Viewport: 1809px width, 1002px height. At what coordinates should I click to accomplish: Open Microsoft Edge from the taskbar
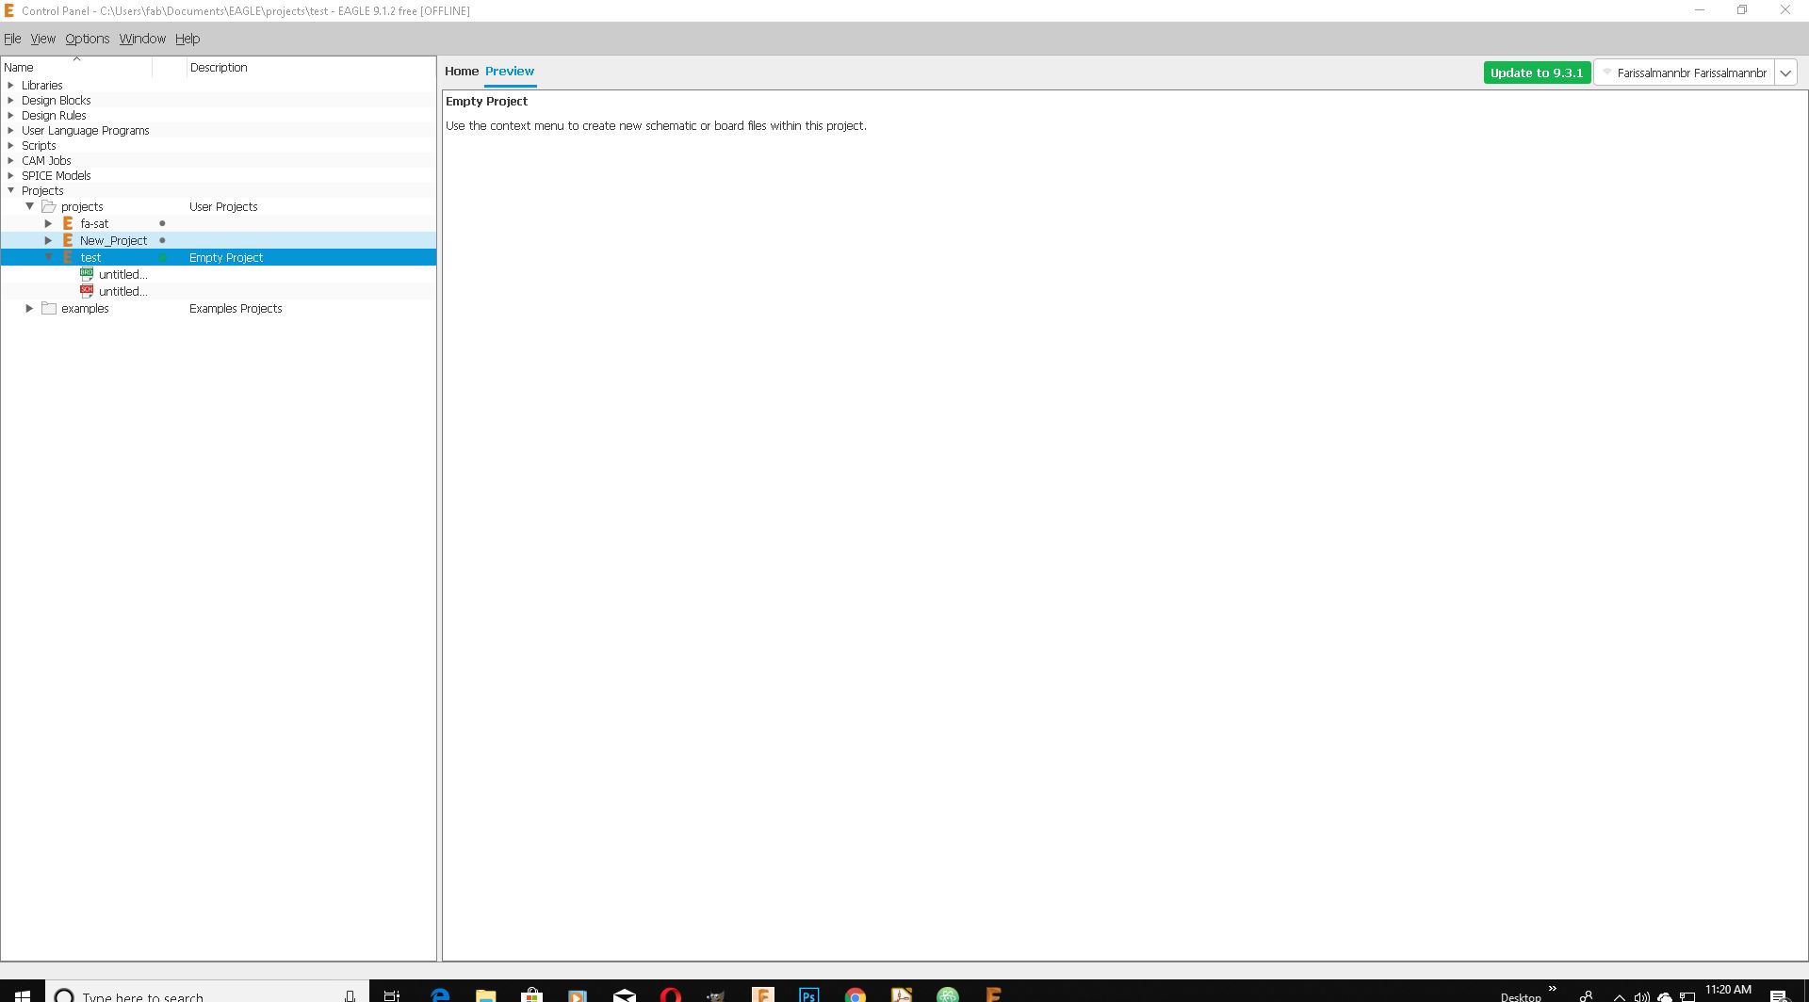[440, 994]
